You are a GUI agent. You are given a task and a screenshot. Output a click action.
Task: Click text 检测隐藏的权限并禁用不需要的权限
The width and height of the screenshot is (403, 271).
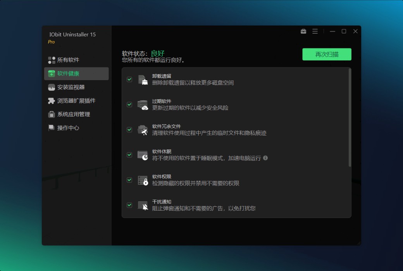pyautogui.click(x=196, y=184)
